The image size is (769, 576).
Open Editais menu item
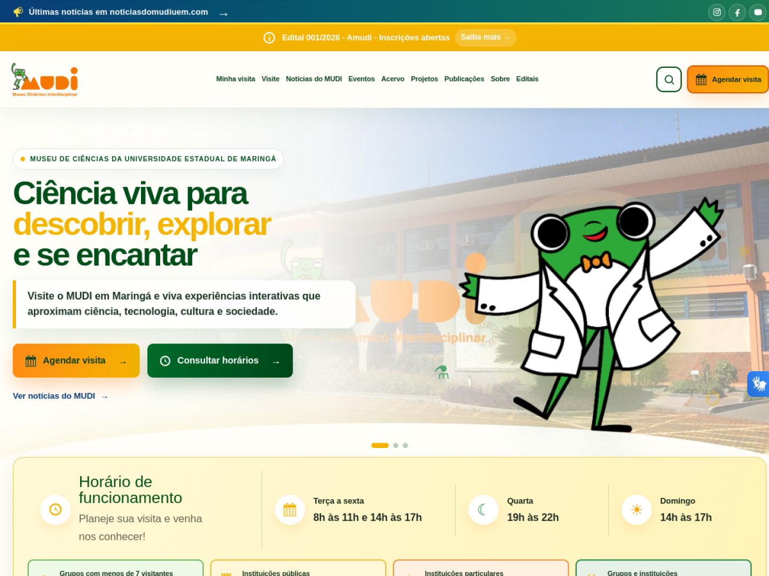527,79
